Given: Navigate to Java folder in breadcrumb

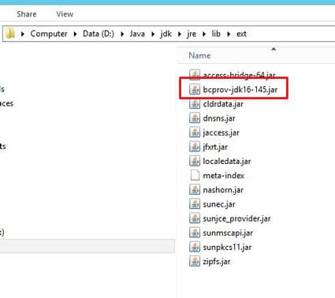Looking at the screenshot, I should tap(137, 34).
